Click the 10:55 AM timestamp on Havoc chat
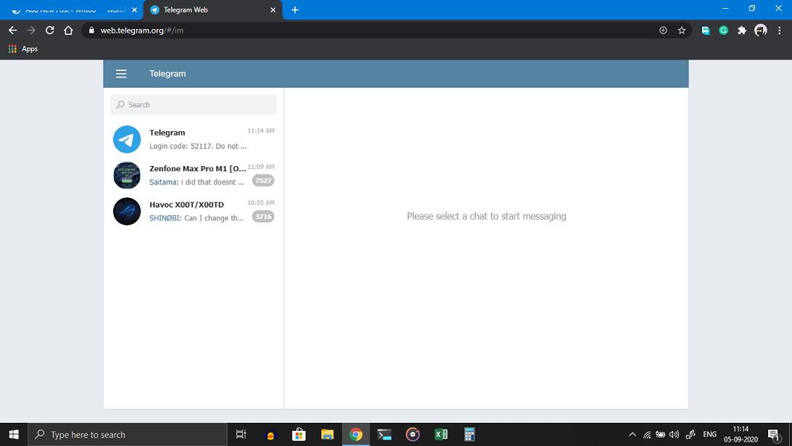Image resolution: width=792 pixels, height=446 pixels. [x=261, y=202]
